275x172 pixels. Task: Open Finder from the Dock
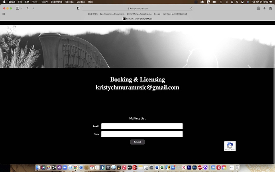click(x=38, y=168)
